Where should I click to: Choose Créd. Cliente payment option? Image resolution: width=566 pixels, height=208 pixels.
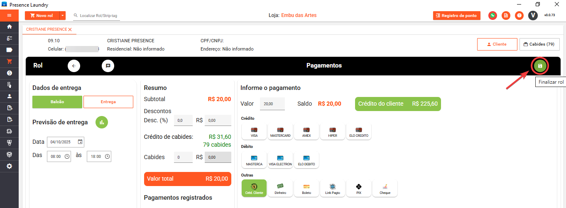(254, 189)
